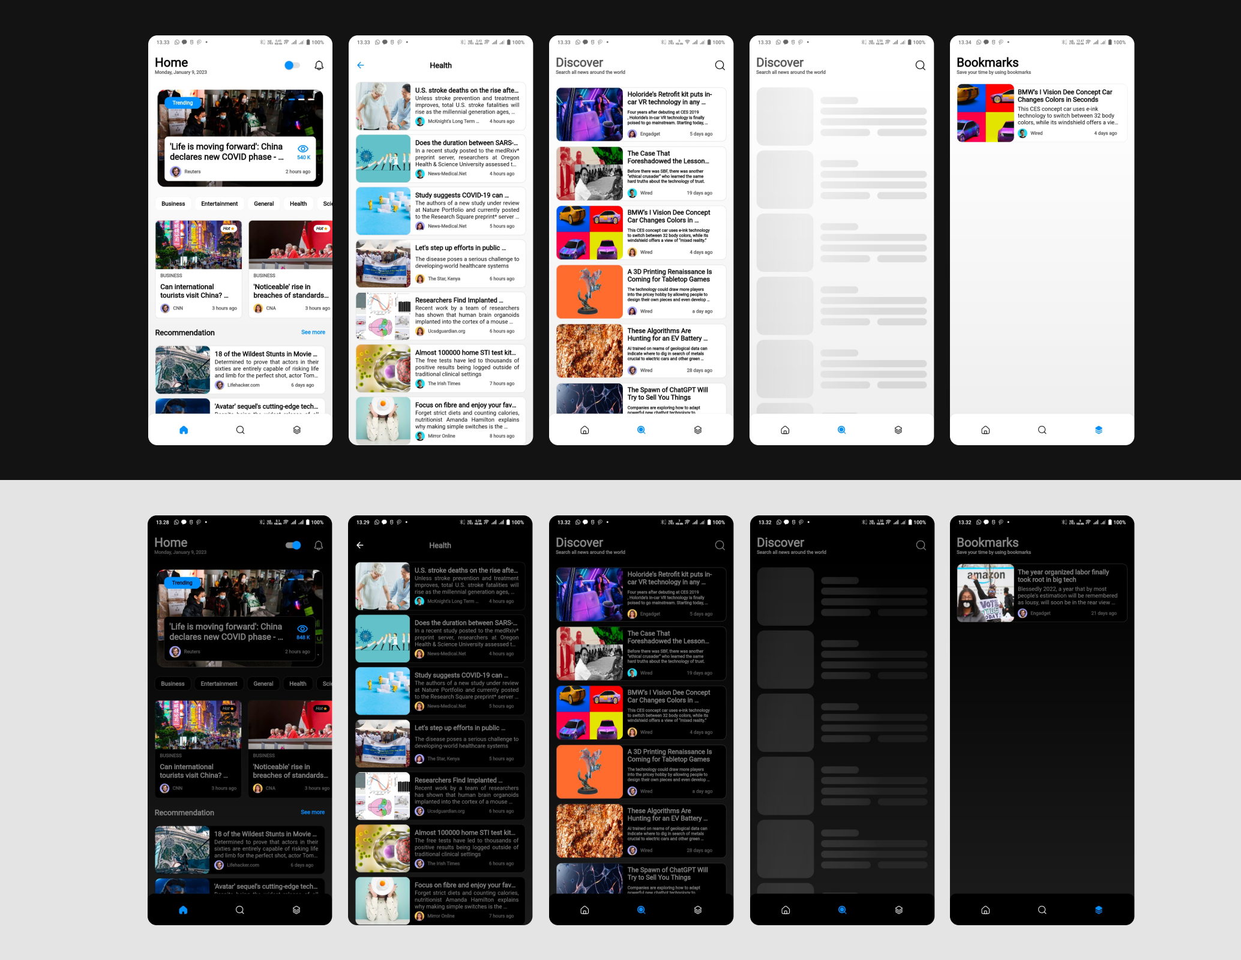Tap the layers bookmark nav icon on light Home screen

pos(296,430)
